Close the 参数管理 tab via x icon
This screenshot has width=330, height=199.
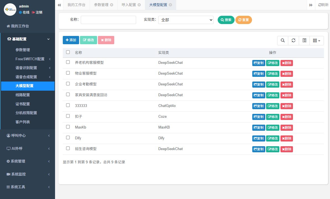[111, 5]
